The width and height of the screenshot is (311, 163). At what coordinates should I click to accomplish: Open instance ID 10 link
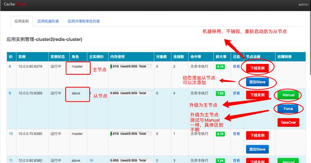(x=11, y=134)
